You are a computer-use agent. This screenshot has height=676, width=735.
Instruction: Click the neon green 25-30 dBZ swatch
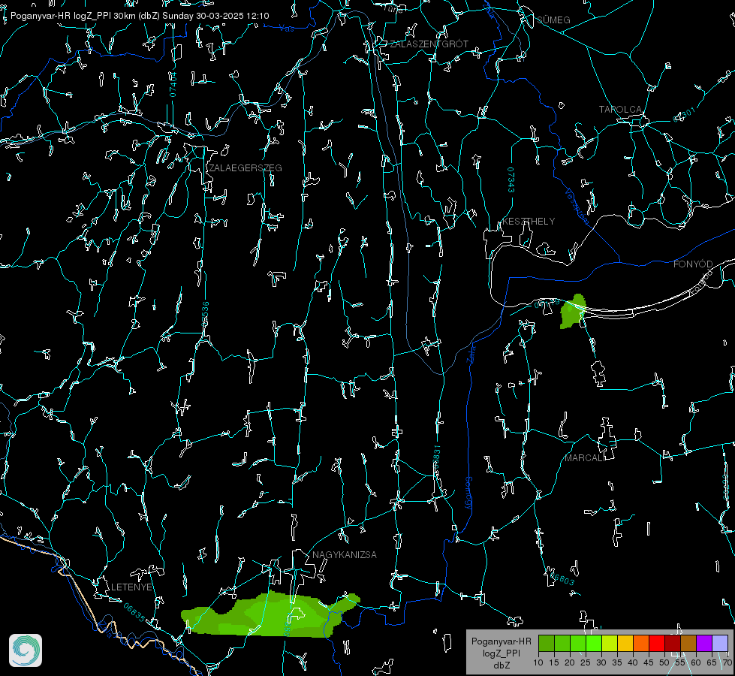pyautogui.click(x=594, y=643)
